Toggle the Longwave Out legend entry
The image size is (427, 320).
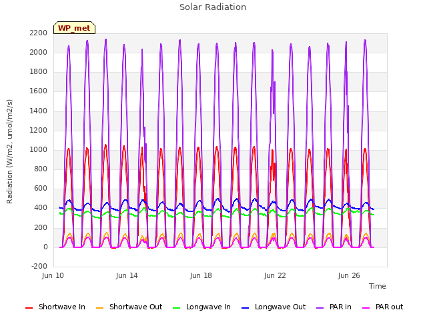(x=274, y=307)
